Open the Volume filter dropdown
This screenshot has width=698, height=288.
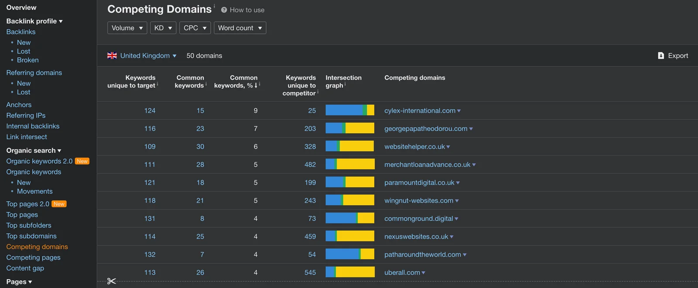127,28
